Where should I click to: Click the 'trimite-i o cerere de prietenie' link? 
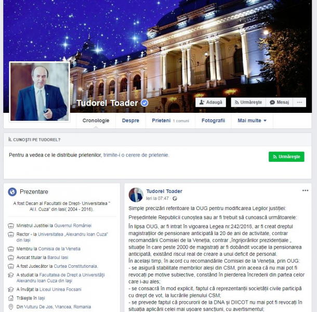[x=136, y=155]
